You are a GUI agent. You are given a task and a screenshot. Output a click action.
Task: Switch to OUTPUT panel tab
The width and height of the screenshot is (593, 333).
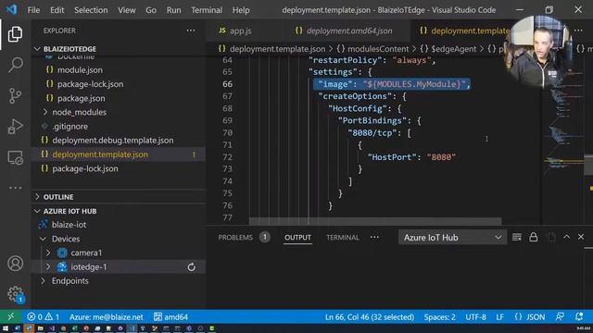tap(297, 238)
